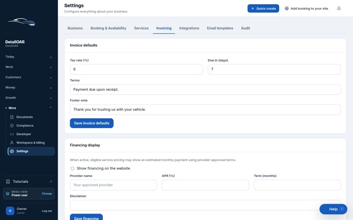Click the Invoice defaults heading
This screenshot has width=353, height=220.
(84, 45)
